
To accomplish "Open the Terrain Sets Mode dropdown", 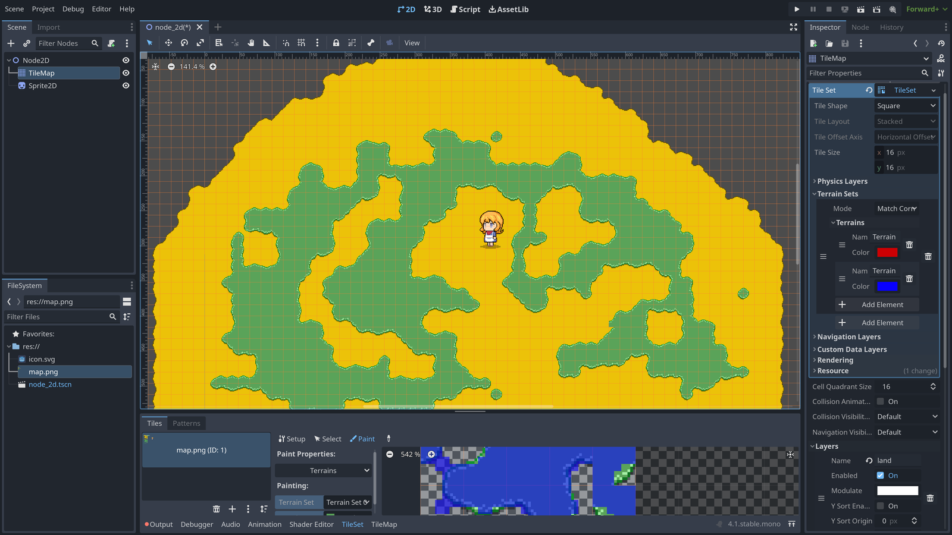I will point(897,209).
